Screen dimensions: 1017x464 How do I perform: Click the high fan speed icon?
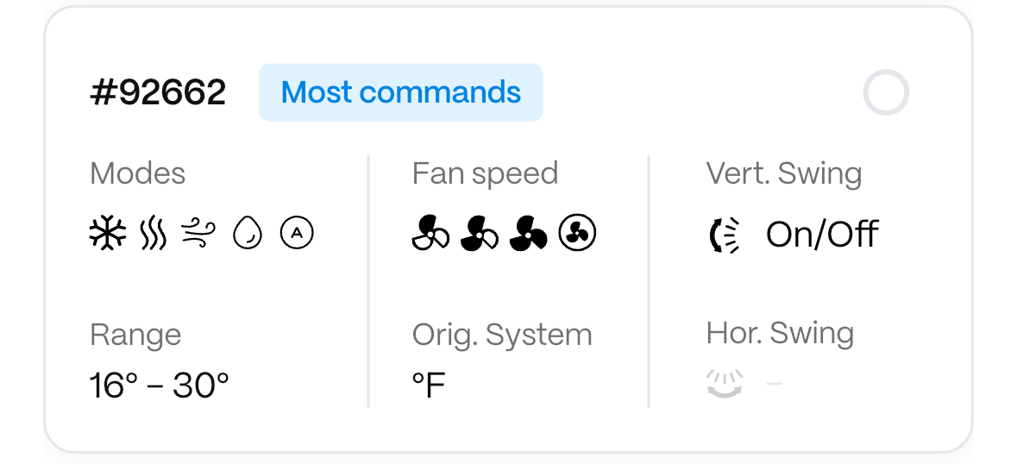[528, 233]
